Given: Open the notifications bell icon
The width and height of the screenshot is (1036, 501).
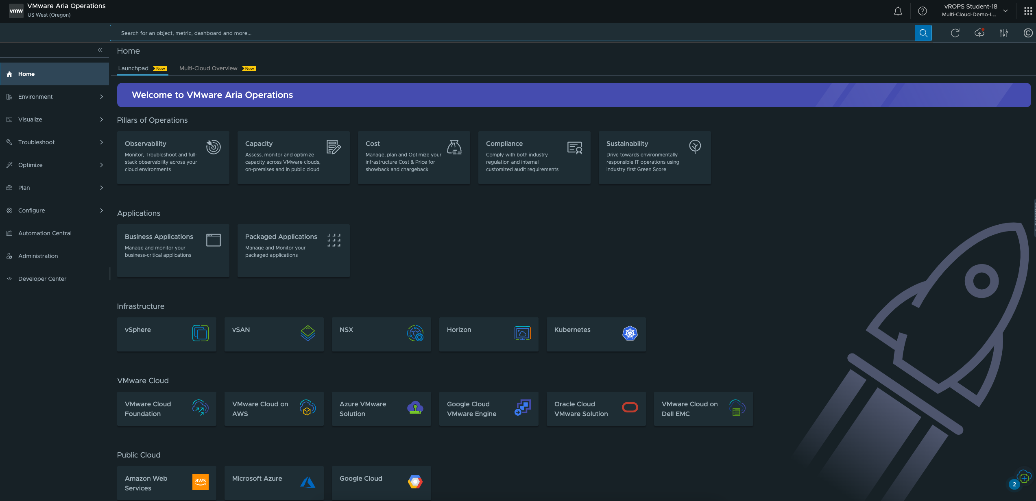Looking at the screenshot, I should tap(898, 11).
